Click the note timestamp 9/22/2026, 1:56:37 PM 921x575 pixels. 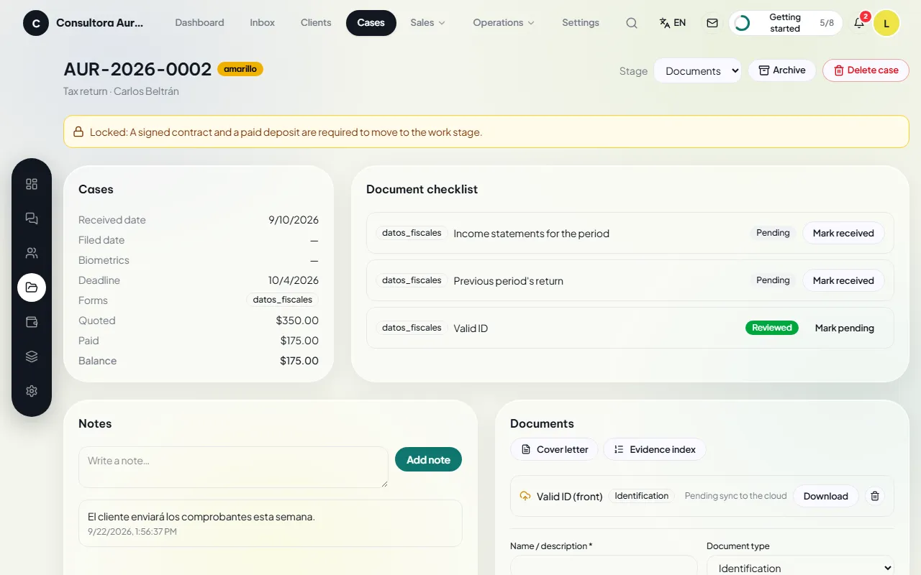click(x=132, y=532)
